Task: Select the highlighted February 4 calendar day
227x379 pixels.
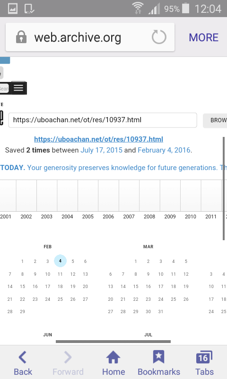Action: 60,261
